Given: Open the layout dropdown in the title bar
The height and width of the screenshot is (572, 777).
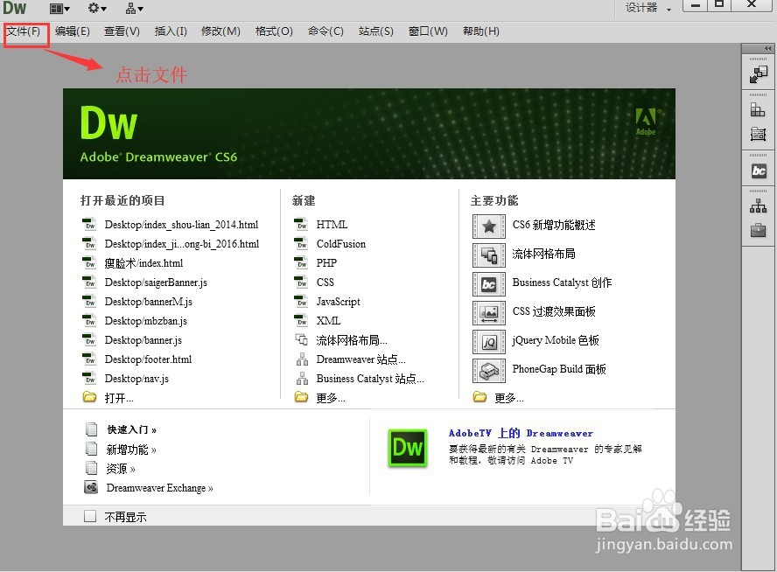Looking at the screenshot, I should tap(59, 9).
